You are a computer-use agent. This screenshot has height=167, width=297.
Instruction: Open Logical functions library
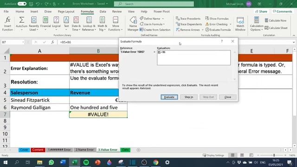[x=56, y=24]
